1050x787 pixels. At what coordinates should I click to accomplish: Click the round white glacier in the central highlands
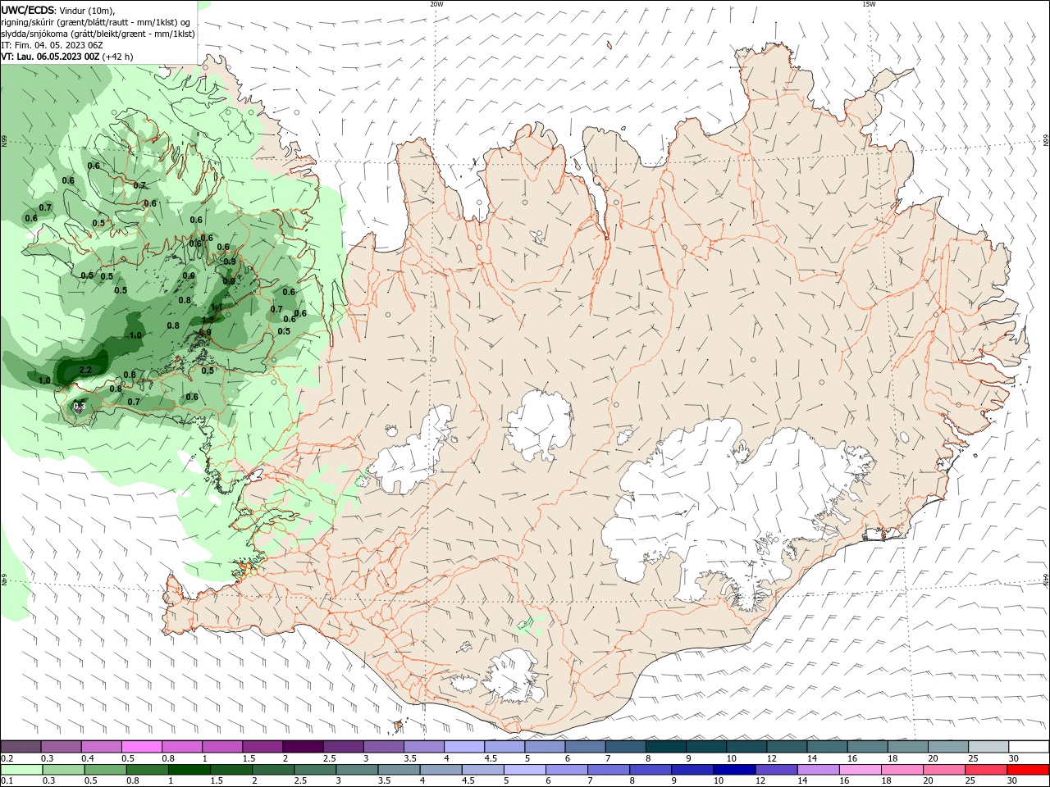[x=539, y=426]
